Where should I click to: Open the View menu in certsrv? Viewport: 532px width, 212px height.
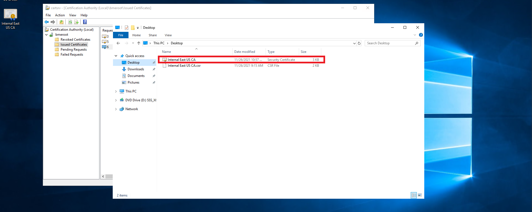click(x=73, y=15)
